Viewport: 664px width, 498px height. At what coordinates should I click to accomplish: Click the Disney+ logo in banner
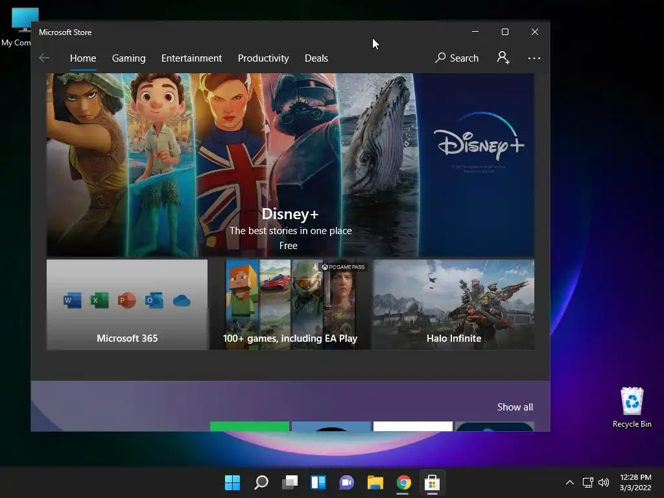tap(479, 137)
